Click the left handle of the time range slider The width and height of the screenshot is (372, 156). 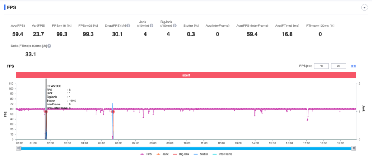click(19, 148)
